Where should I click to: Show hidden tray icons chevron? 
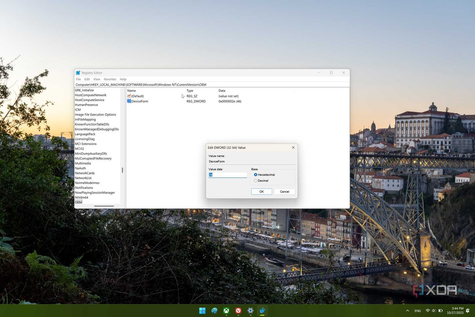pos(407,311)
